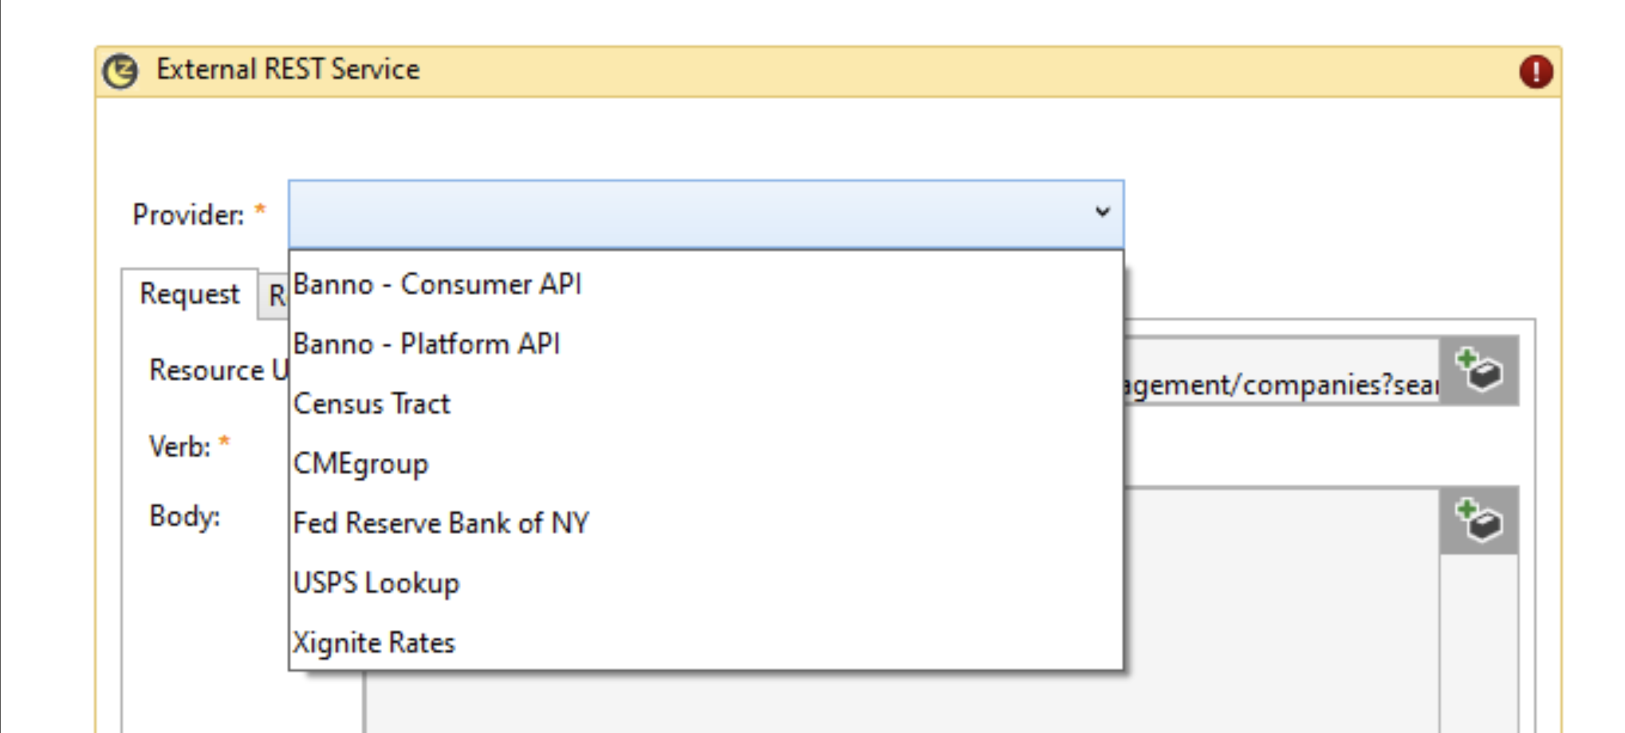Open the partially hidden tab beside Request

pyautogui.click(x=273, y=296)
